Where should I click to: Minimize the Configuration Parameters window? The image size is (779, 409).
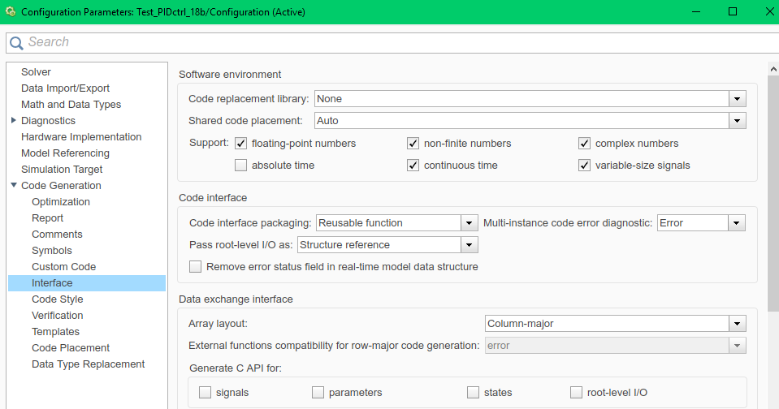click(x=696, y=12)
